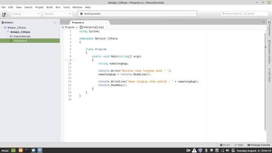Launch the orange browser icon in taskbar
Screen dimensions: 272x153
[20, 150]
